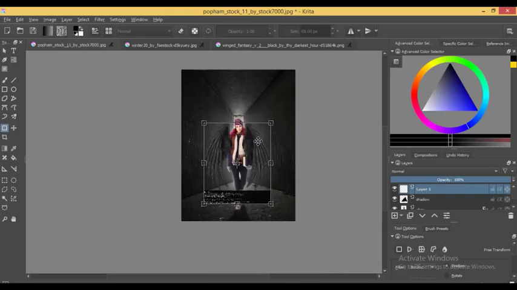Switch to the Undo History tab
The image size is (517, 290).
pyautogui.click(x=457, y=155)
